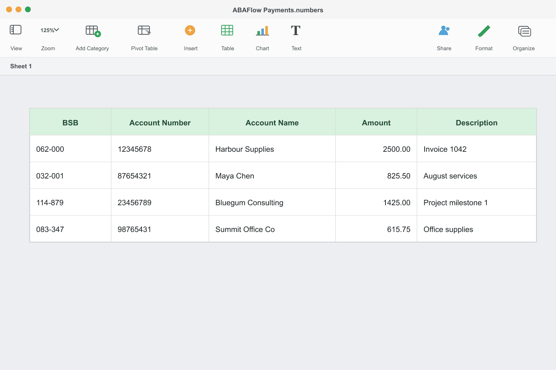
Task: Select account number 87654321
Action: [160, 176]
